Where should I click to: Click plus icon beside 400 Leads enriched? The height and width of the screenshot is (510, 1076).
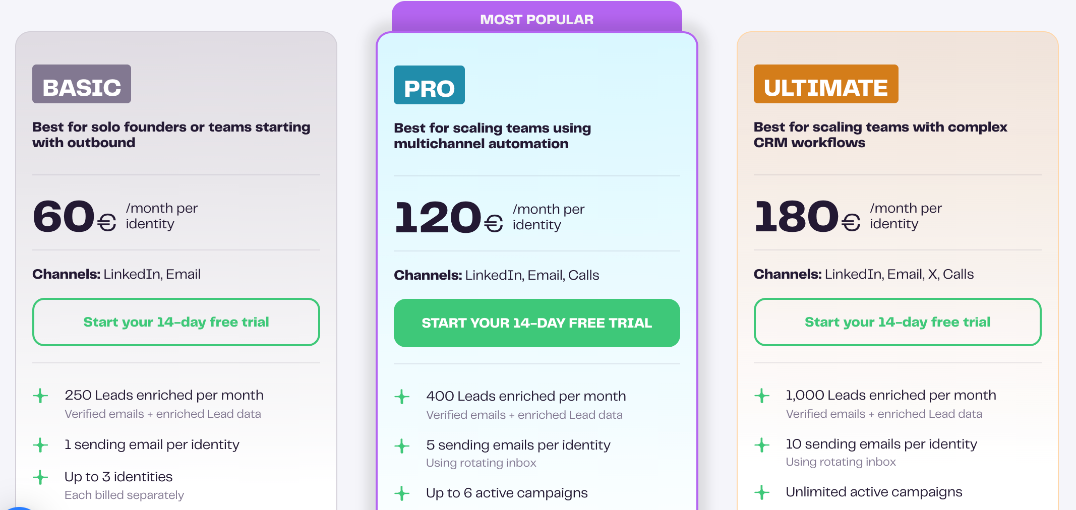(402, 397)
